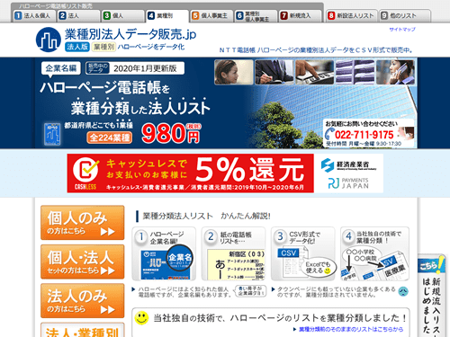
Task: Click text 当社独自の技術で、ハローページのリストを業種分類しました
Action: click(x=280, y=318)
